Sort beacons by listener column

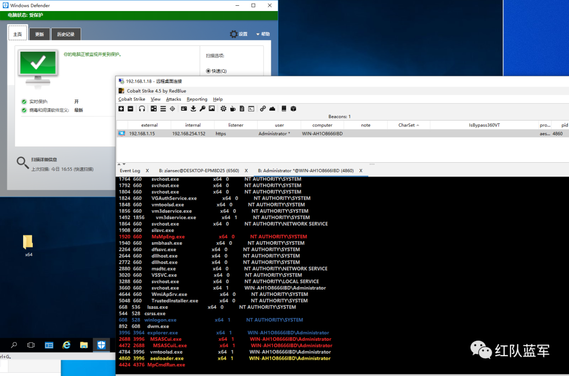click(236, 125)
